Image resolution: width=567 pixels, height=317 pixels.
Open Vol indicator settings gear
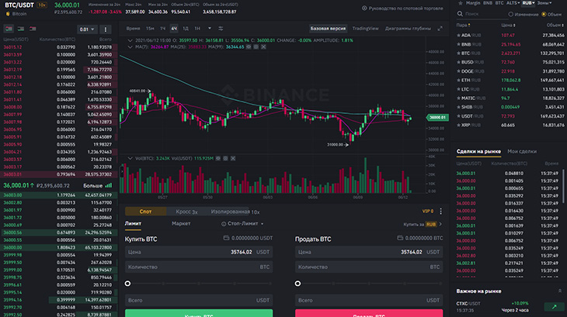point(226,158)
